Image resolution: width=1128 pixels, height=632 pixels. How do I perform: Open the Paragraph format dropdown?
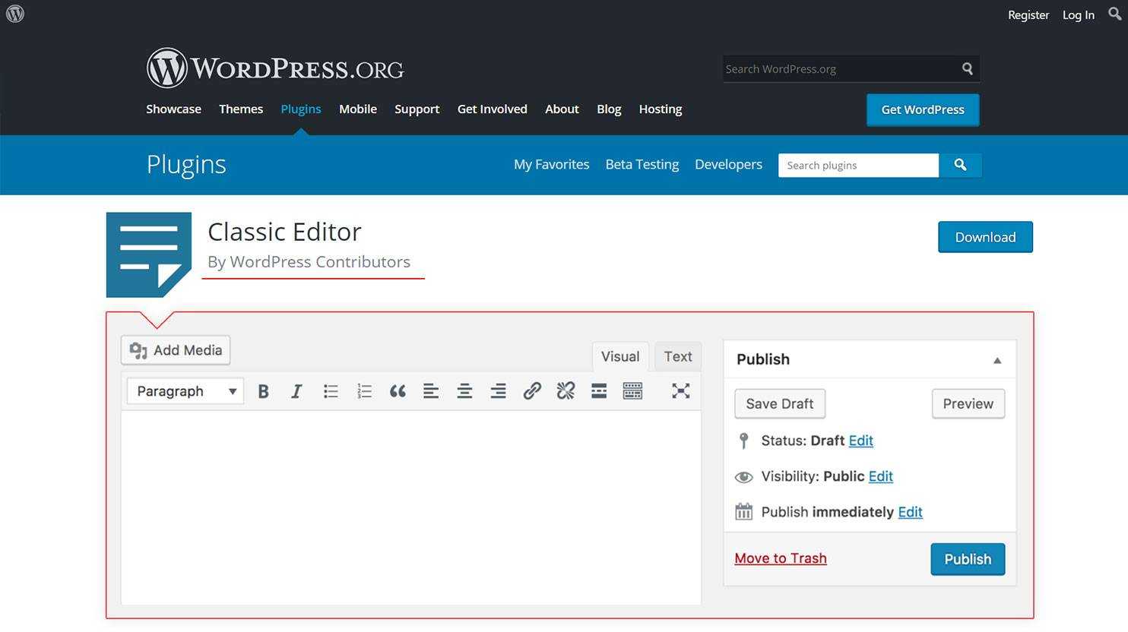[185, 391]
